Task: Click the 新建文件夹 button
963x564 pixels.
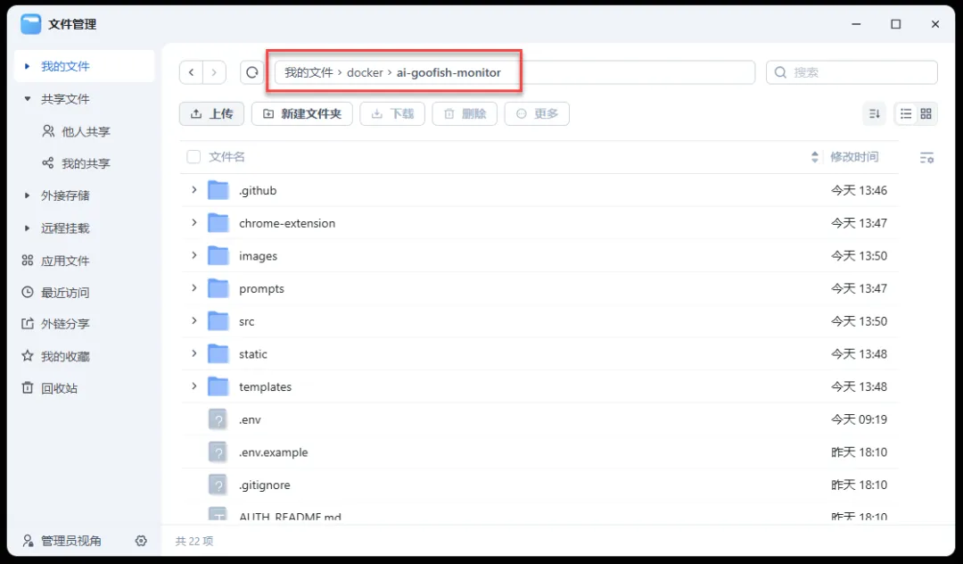Action: (x=302, y=113)
